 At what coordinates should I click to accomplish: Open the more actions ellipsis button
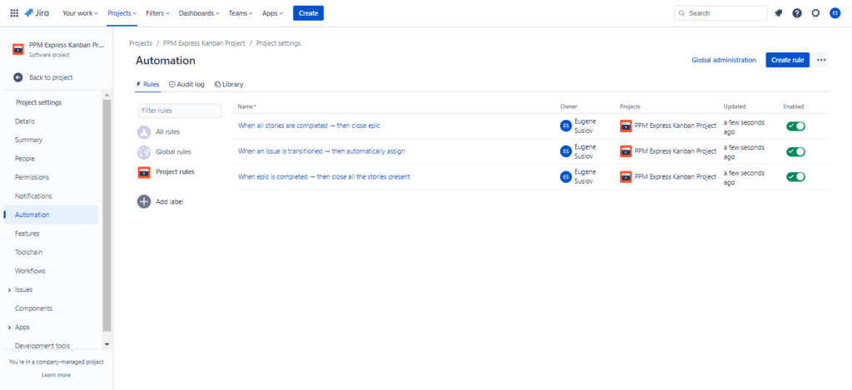point(821,60)
